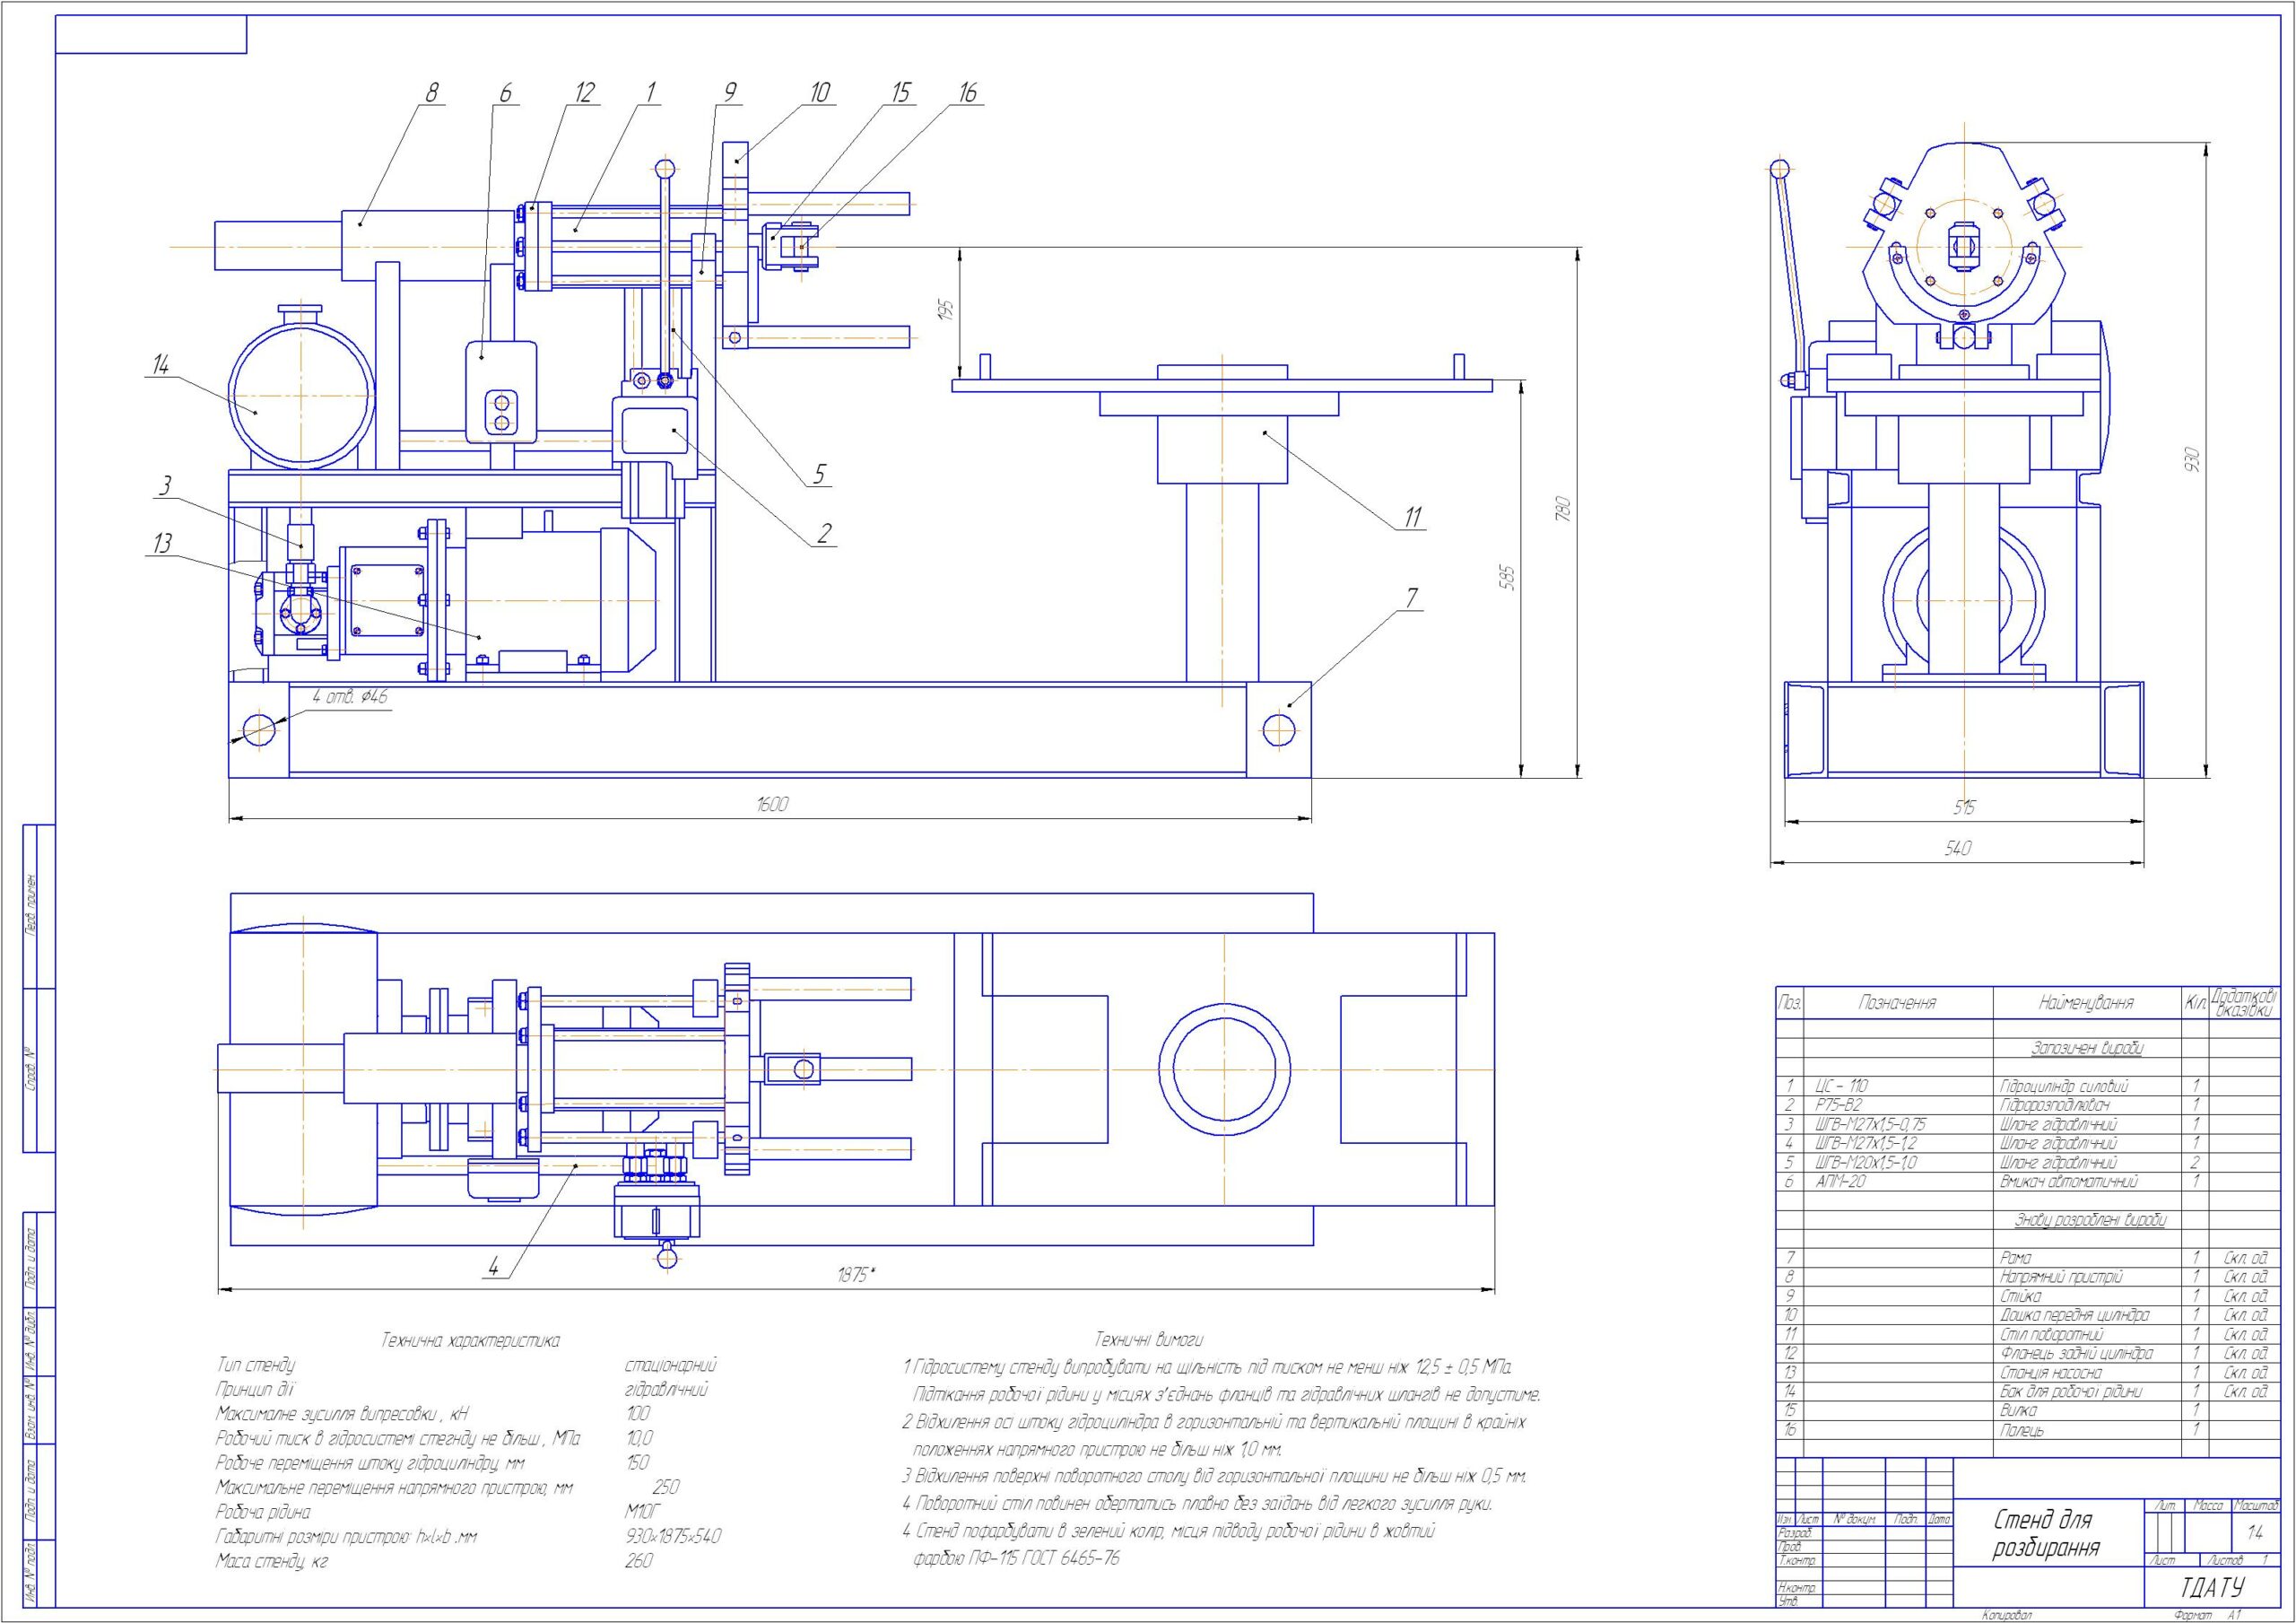Click the "Найменування" column header

[2086, 1003]
